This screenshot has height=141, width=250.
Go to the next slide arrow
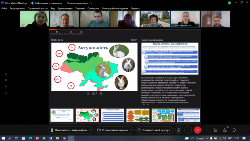click(x=101, y=94)
